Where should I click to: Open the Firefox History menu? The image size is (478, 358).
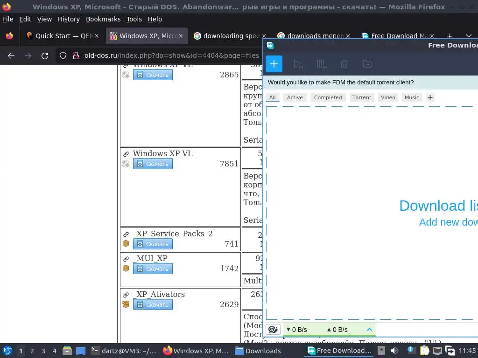pos(69,19)
